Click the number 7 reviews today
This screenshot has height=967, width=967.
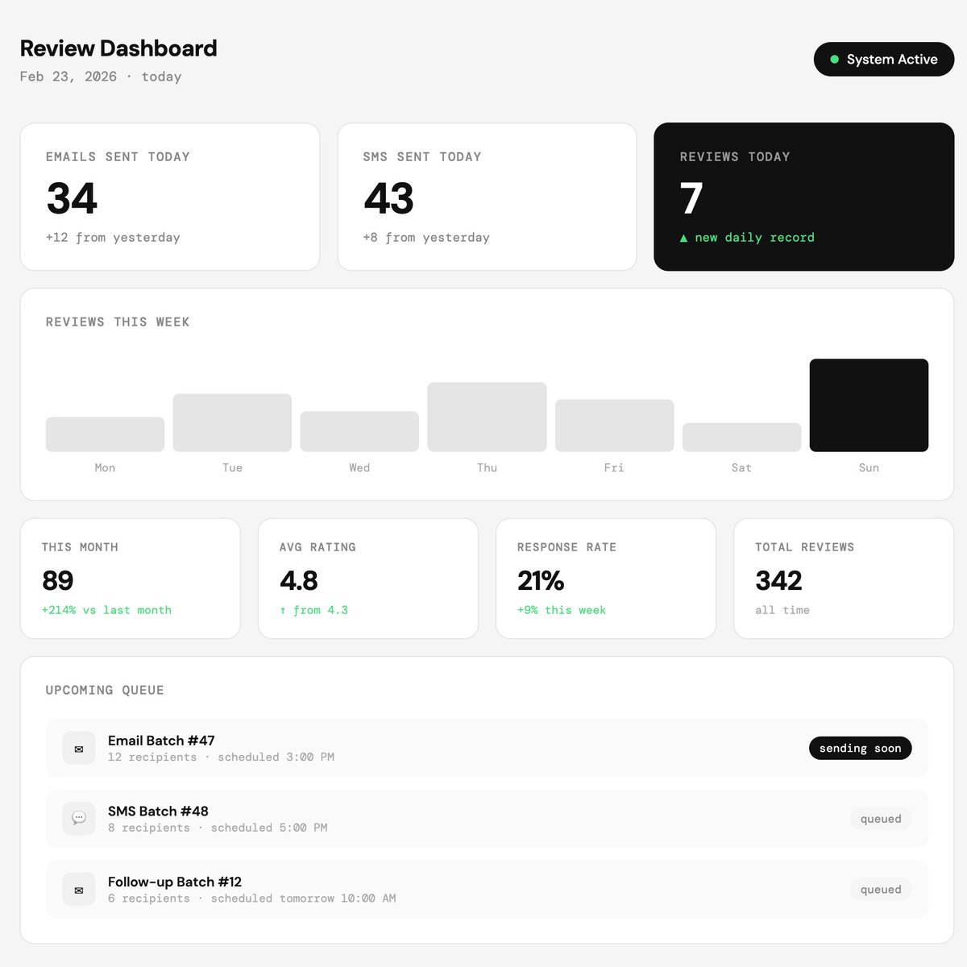tap(691, 198)
